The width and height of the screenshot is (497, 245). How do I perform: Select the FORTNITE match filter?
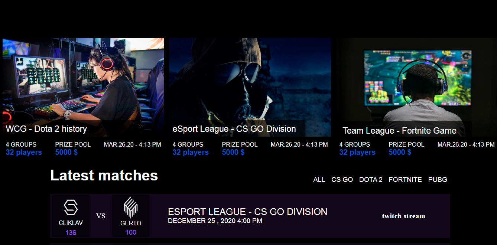pyautogui.click(x=405, y=179)
